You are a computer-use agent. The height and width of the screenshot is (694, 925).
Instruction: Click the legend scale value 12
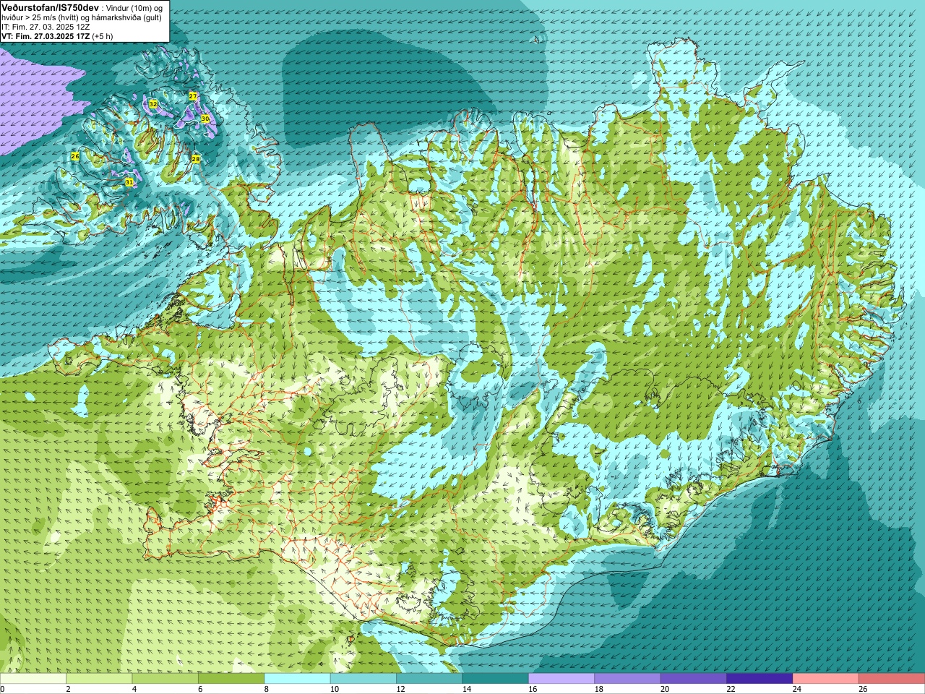pyautogui.click(x=400, y=689)
